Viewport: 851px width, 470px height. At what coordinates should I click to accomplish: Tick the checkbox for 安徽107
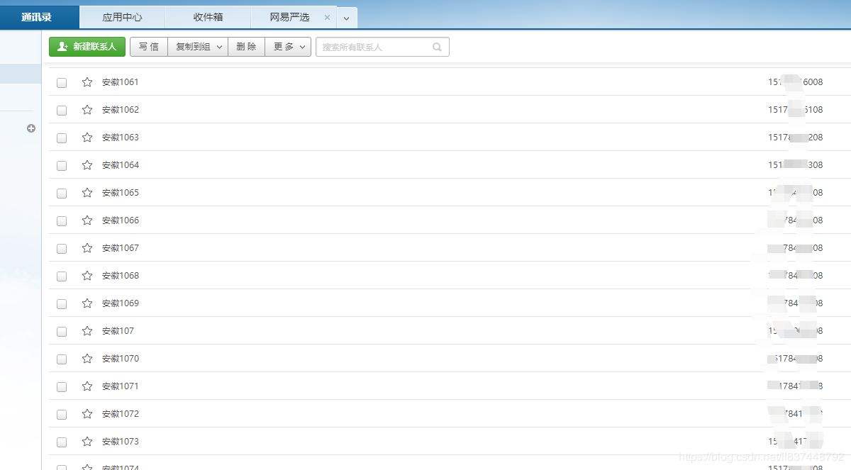point(62,332)
